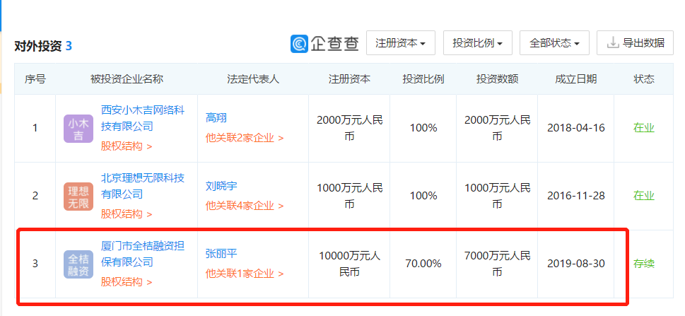View 股权结构 for 厦门市全桔融资担保
685x316 pixels.
point(127,282)
